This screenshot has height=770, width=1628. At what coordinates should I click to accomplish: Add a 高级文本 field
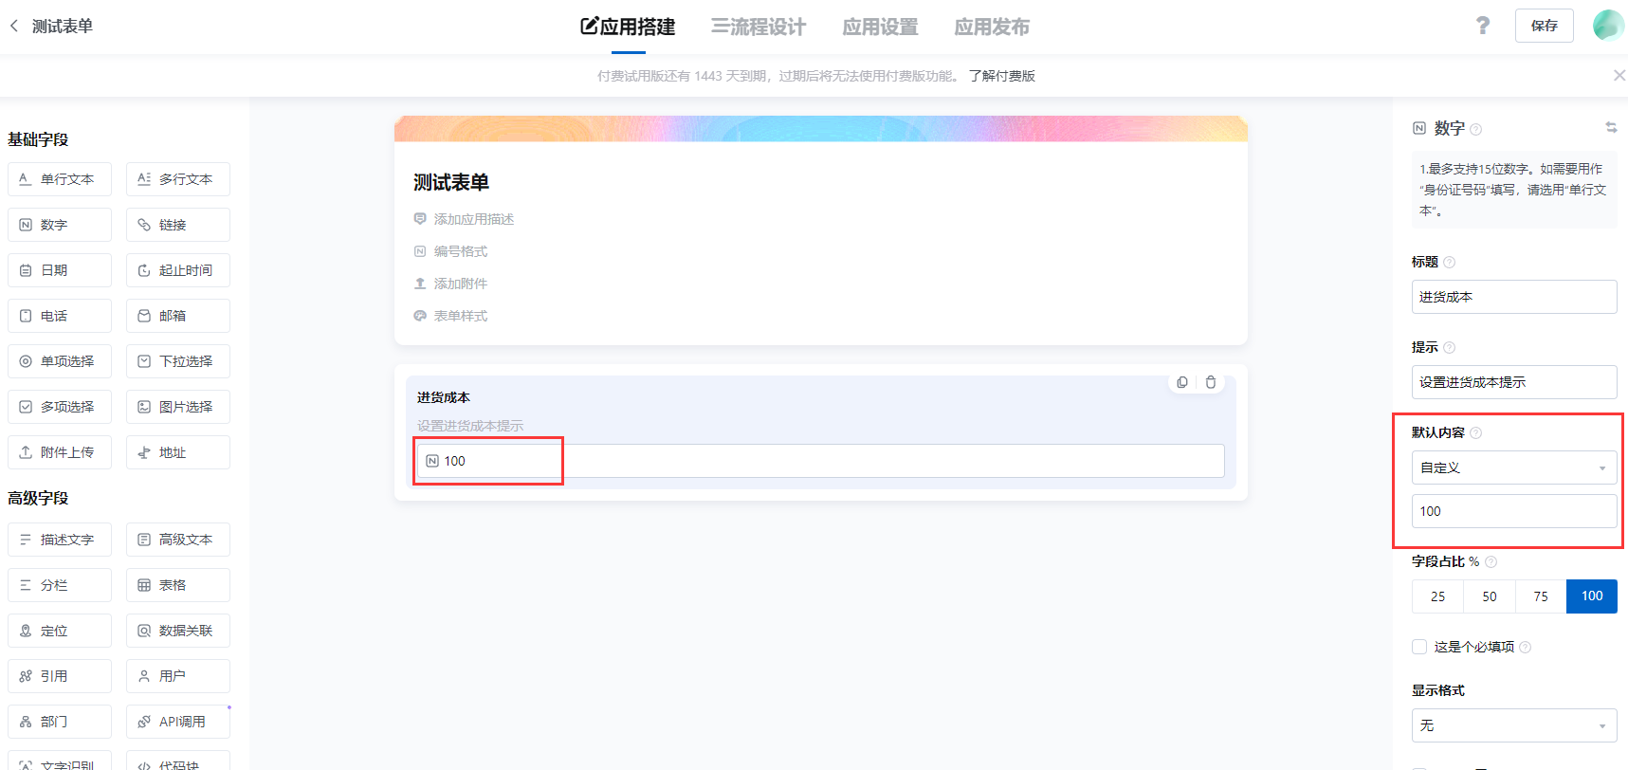pyautogui.click(x=178, y=540)
